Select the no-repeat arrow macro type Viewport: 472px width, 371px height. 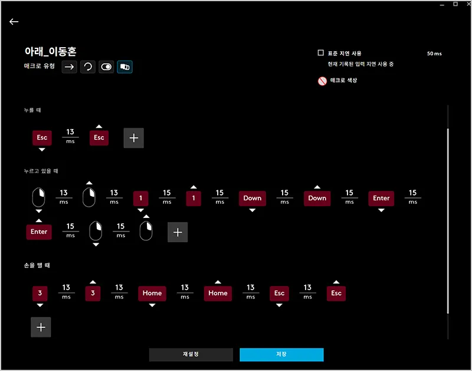coord(70,67)
